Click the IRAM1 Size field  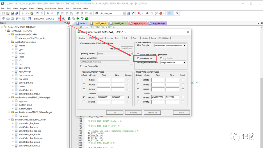[172, 97]
